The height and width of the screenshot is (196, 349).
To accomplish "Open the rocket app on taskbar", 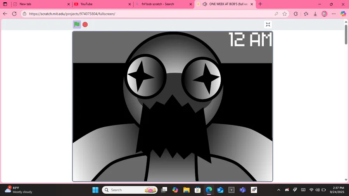I will (x=254, y=190).
